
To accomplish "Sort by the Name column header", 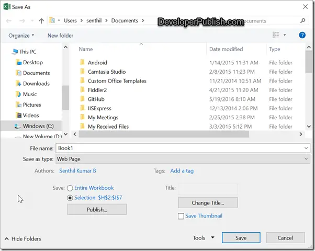I will (86, 49).
